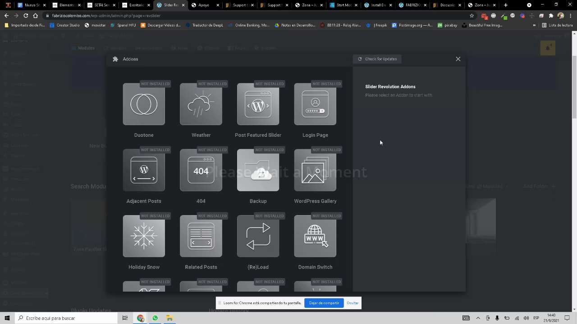Image resolution: width=577 pixels, height=324 pixels.
Task: Switch to the FABRIZIO browser tab
Action: tap(412, 5)
